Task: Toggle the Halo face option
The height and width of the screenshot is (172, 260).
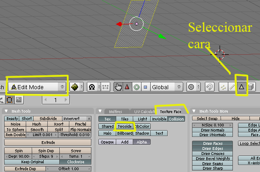Action: click(107, 133)
